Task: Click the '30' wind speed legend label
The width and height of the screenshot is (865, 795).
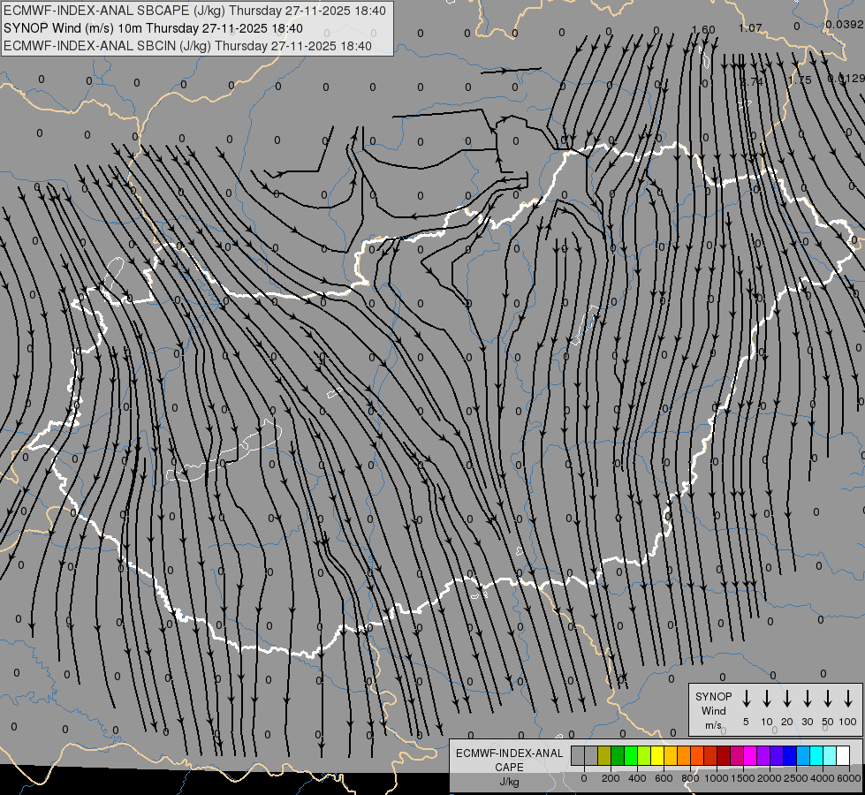Action: 807,722
